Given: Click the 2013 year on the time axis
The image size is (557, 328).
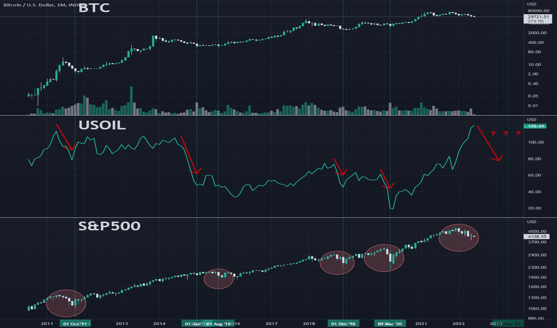Looking at the screenshot, I should pyautogui.click(x=122, y=323).
